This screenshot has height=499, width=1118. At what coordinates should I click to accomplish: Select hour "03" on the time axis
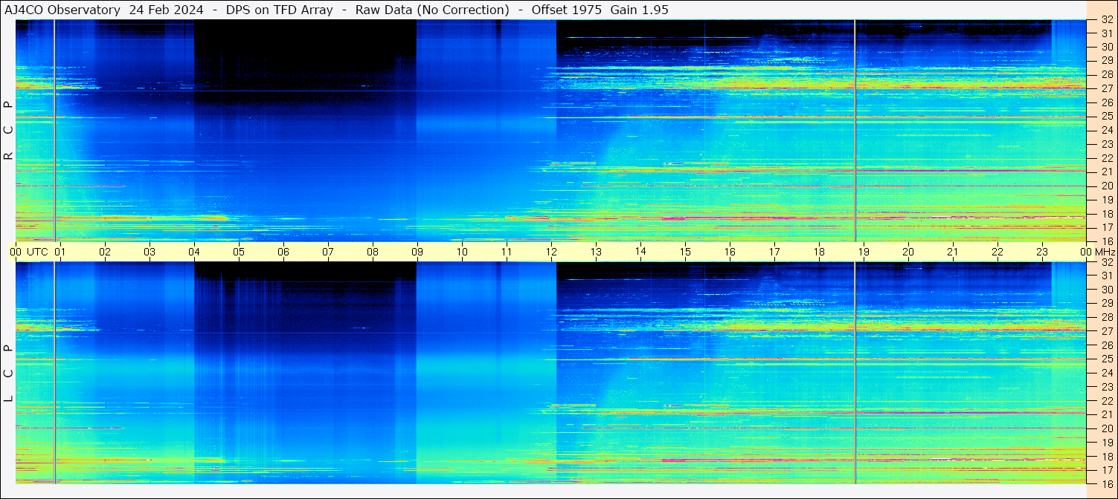pyautogui.click(x=150, y=252)
